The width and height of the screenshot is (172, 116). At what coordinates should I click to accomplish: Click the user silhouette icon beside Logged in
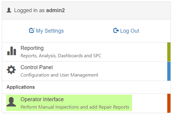(x=9, y=10)
